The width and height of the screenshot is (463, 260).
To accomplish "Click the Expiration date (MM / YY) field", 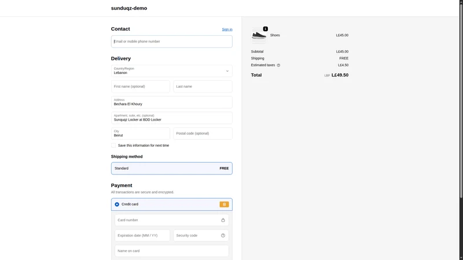I will [142, 235].
